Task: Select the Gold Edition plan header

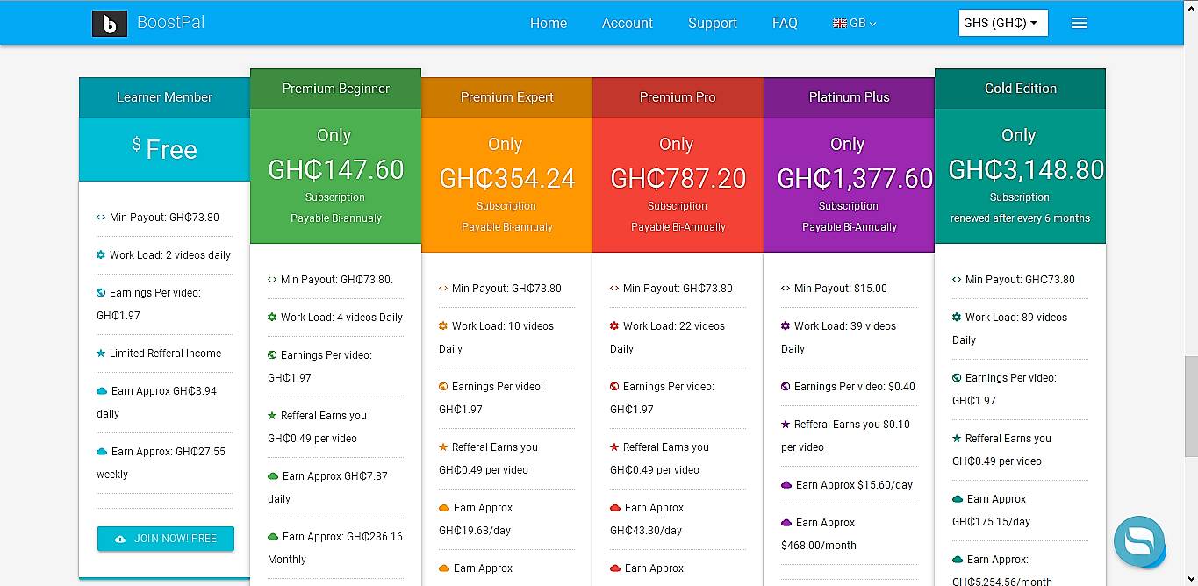Action: (x=1020, y=89)
